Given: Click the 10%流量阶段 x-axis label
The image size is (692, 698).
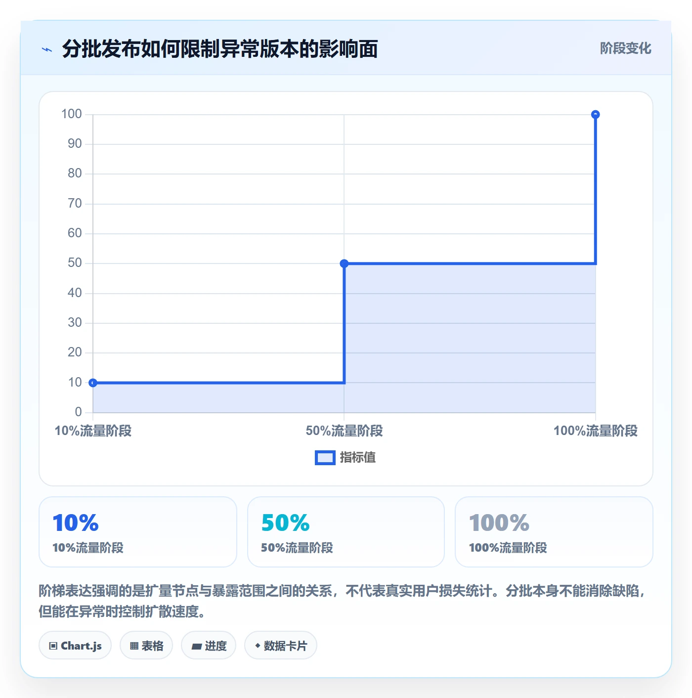Looking at the screenshot, I should pos(93,431).
